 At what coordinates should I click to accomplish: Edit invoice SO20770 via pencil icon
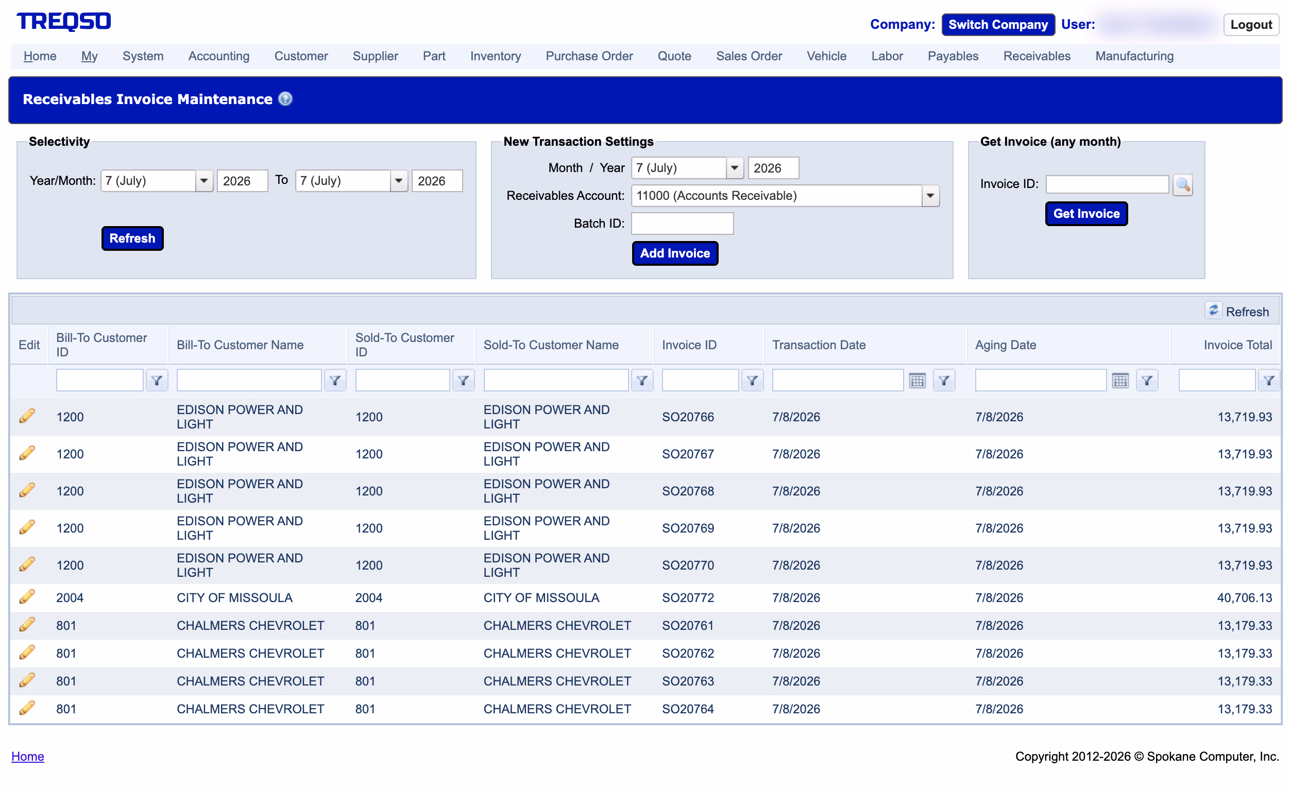click(27, 565)
